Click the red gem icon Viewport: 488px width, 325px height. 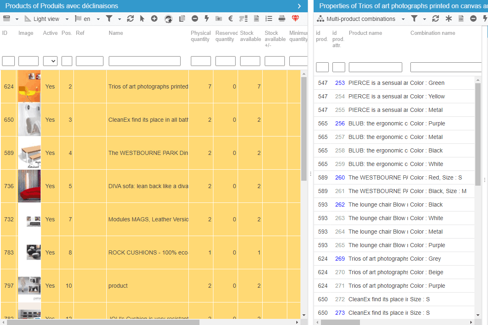[296, 19]
